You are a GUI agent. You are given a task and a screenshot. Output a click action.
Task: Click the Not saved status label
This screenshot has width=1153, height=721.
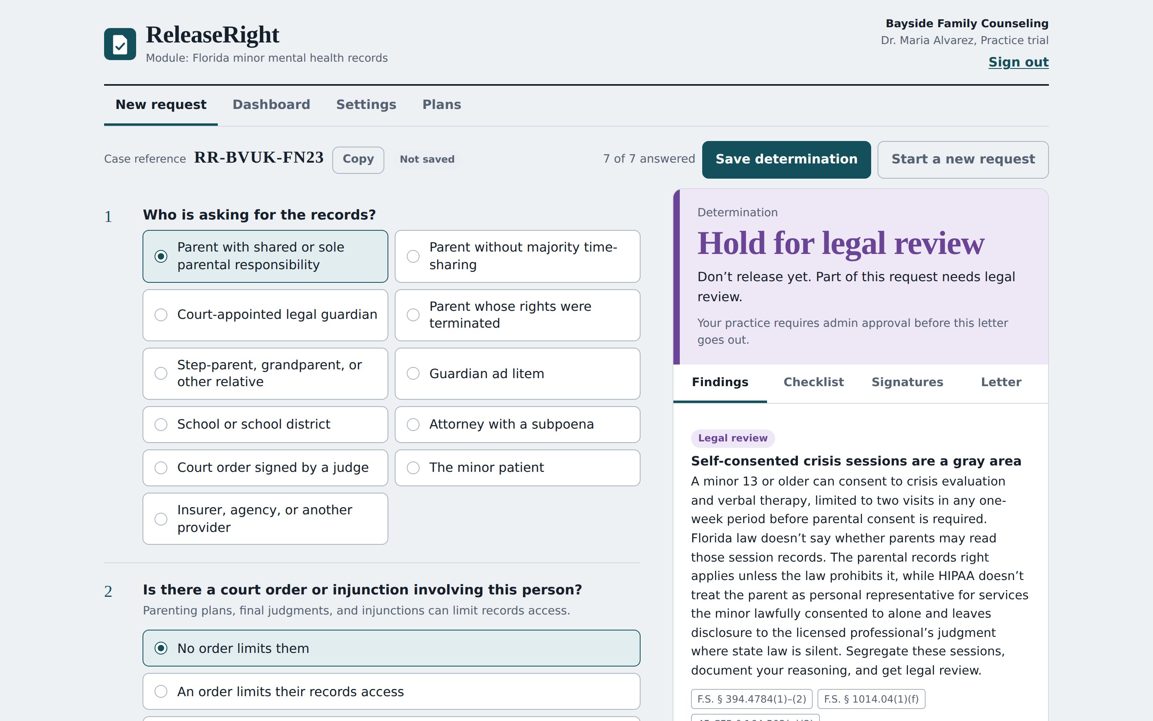[427, 159]
